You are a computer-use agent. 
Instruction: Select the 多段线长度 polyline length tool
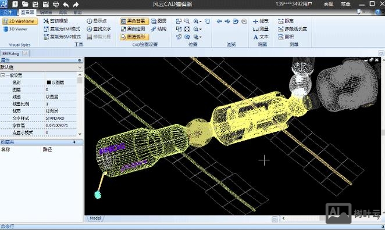click(293, 29)
